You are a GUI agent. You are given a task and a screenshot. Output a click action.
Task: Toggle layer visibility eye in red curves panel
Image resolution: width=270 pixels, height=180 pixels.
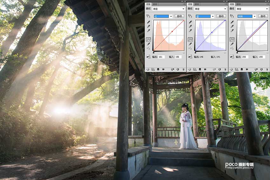click(163, 69)
